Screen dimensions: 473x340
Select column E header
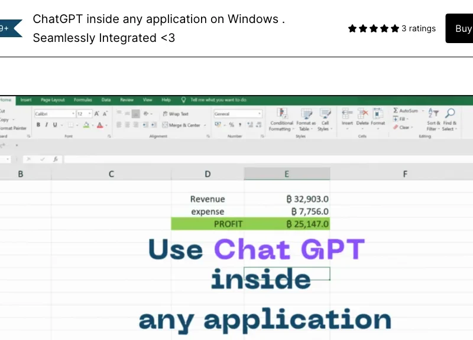coord(287,174)
